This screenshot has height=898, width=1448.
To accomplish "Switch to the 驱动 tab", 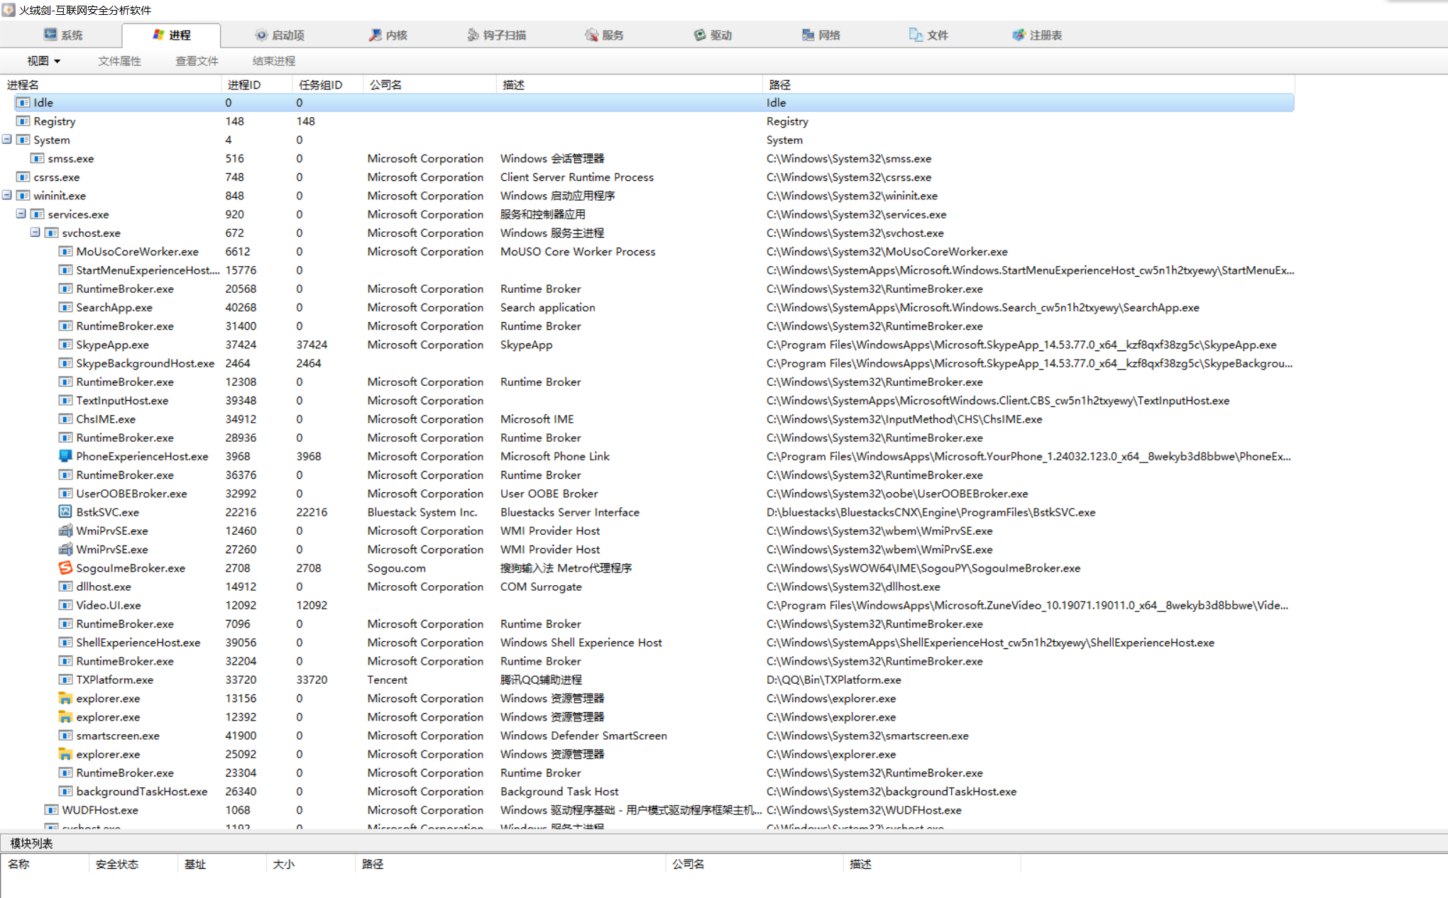I will click(713, 35).
